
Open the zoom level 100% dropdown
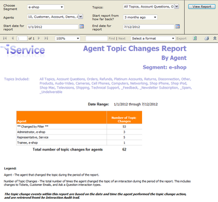[x=67, y=38]
